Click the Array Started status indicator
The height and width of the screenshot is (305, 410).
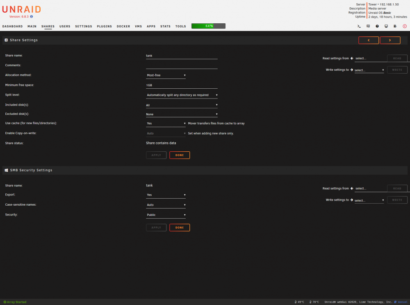[15, 302]
